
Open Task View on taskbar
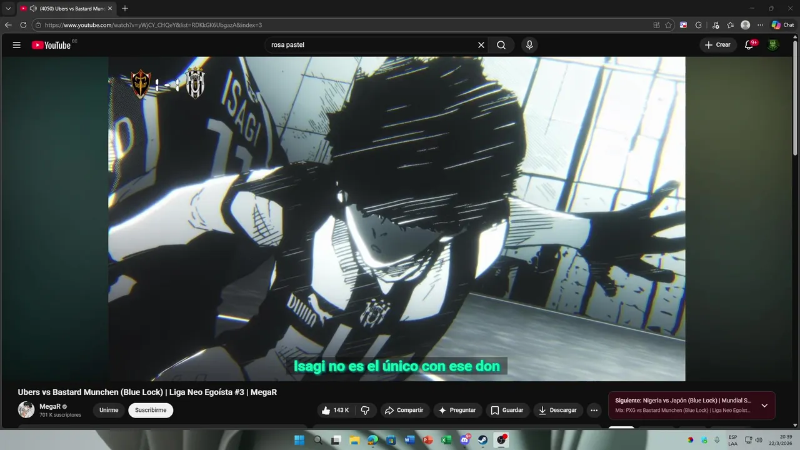tap(336, 440)
